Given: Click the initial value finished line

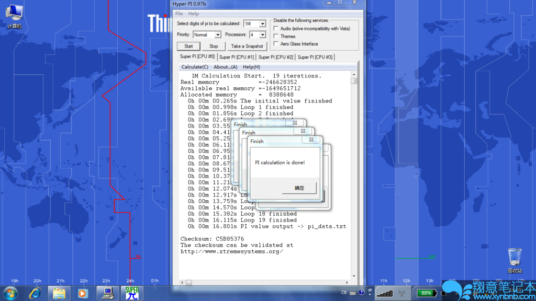Looking at the screenshot, I should tap(260, 101).
